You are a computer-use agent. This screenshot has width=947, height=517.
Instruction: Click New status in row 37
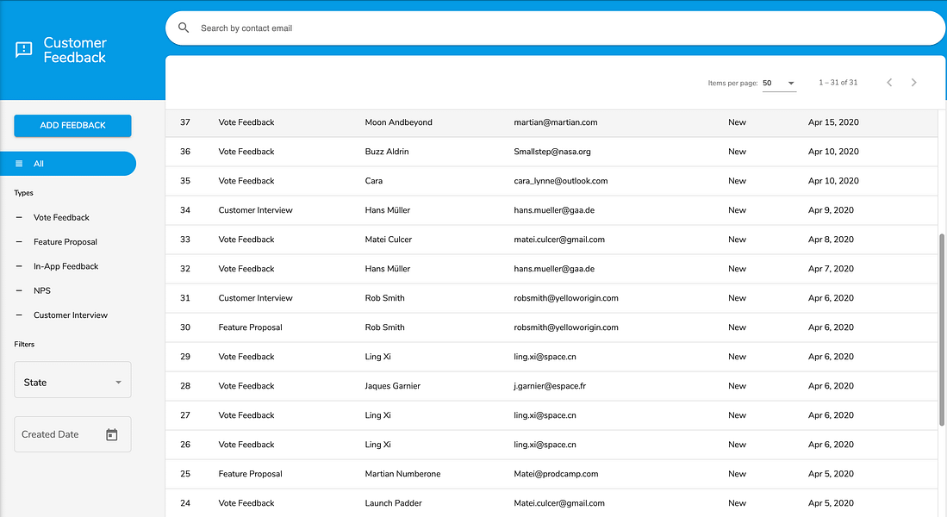coord(737,122)
